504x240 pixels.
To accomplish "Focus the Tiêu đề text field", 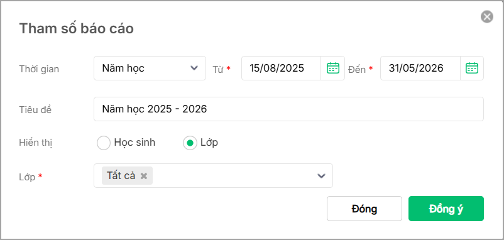I will click(x=288, y=109).
